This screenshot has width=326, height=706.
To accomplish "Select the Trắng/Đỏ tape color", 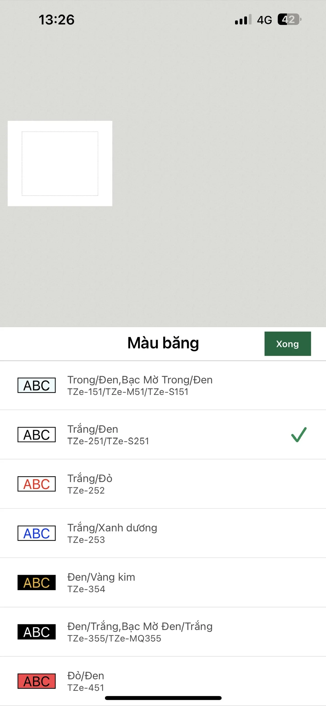I will [90, 484].
